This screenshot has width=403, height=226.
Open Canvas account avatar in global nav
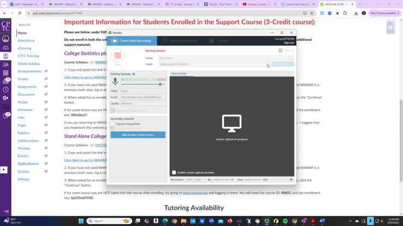(5, 39)
